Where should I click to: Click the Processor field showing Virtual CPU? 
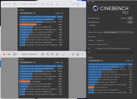(x=115, y=40)
